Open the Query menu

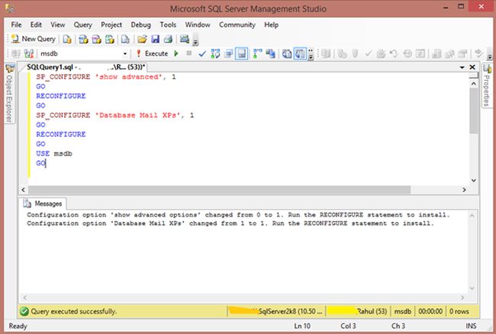click(83, 24)
